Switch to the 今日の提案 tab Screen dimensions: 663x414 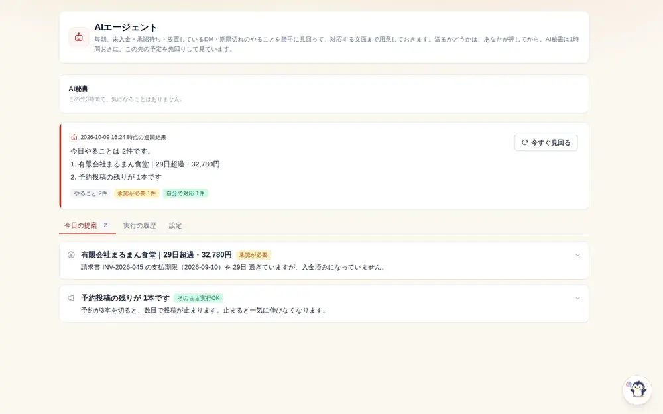[x=87, y=226]
